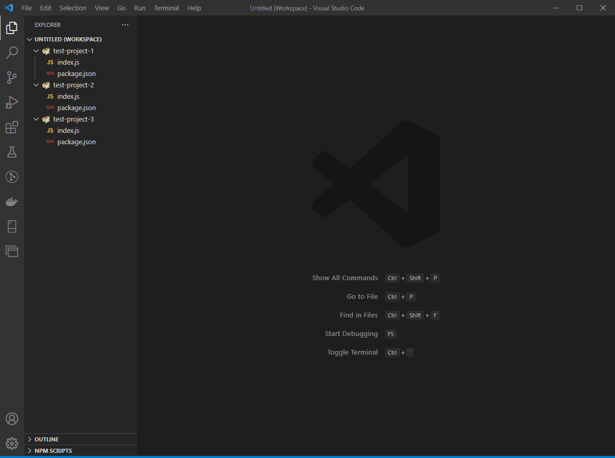Open the Explorer view in activity bar
Screen dimensions: 615x458
pyautogui.click(x=12, y=28)
